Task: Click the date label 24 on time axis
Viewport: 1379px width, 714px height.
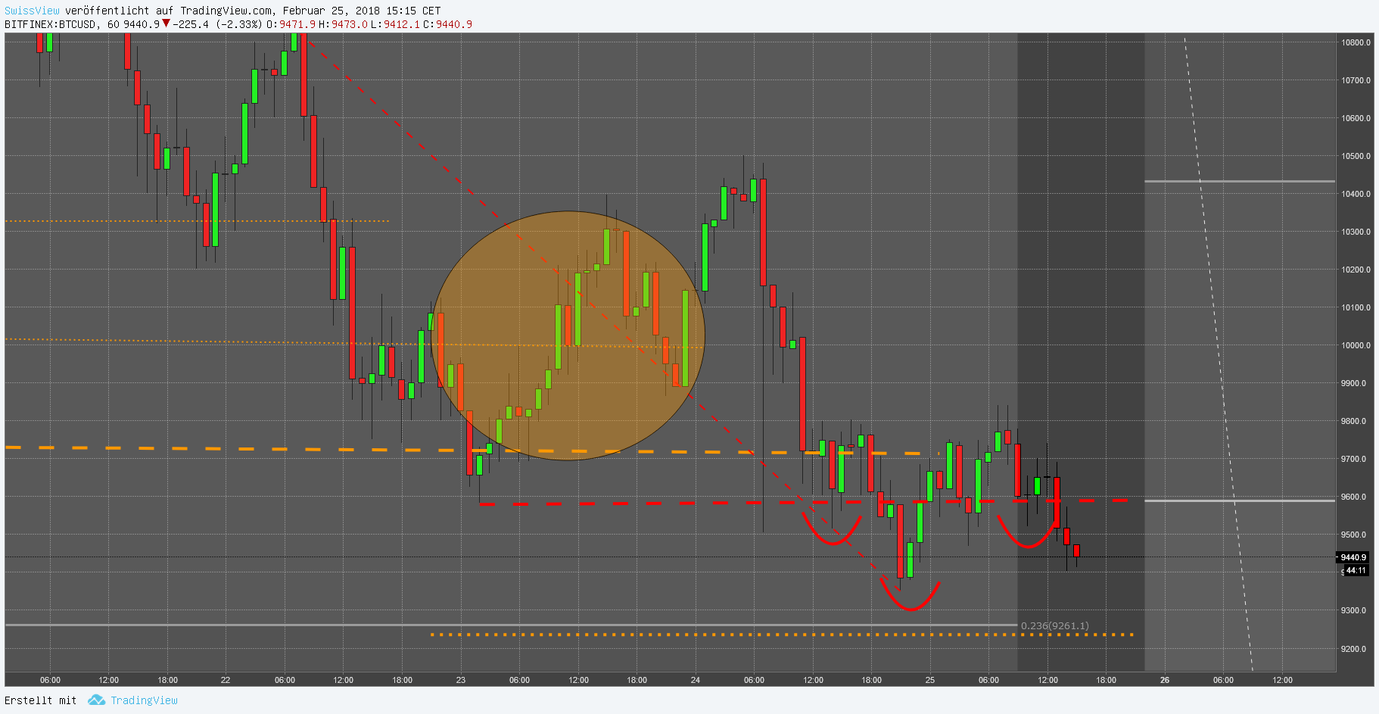Action: pyautogui.click(x=695, y=680)
